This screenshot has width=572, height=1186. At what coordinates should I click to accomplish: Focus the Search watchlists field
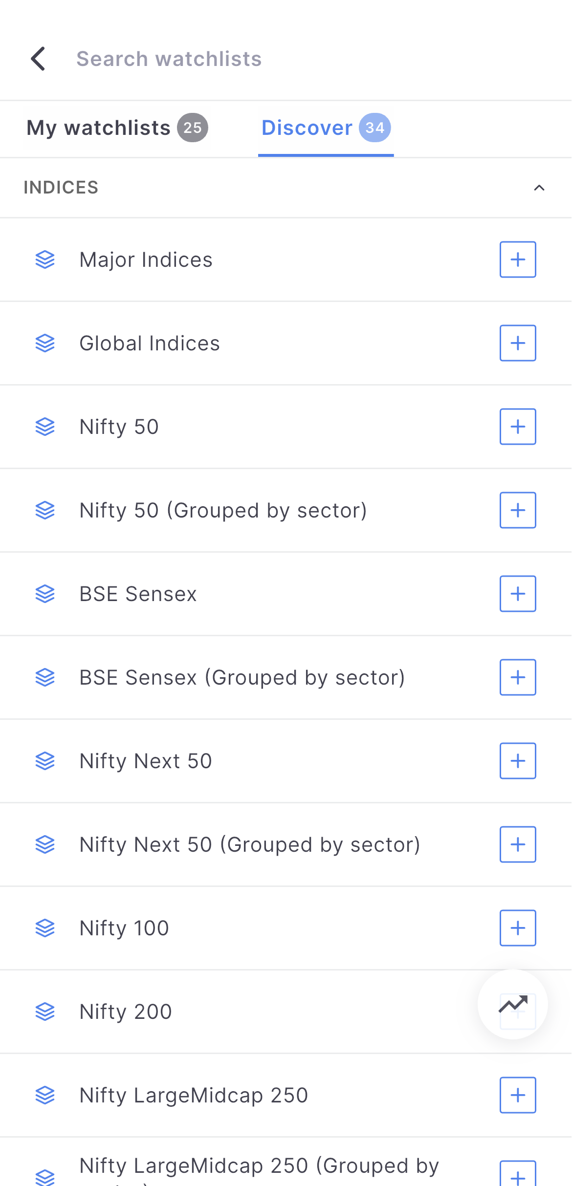(x=169, y=59)
